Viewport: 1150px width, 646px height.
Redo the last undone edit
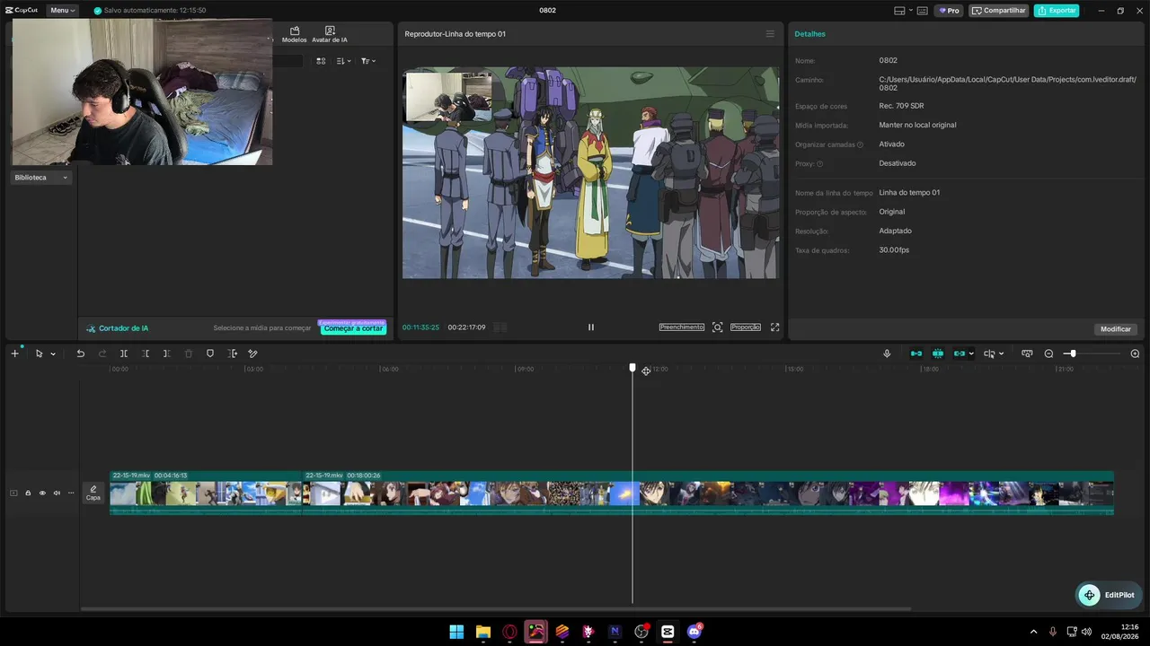coord(102,354)
